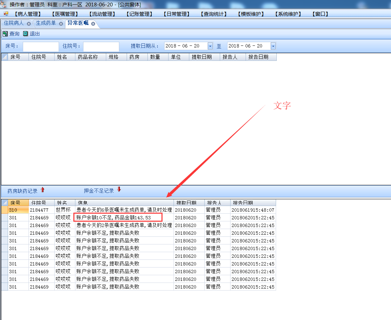The image size is (391, 320).
Task: Click the 查询 button
Action: coord(11,33)
